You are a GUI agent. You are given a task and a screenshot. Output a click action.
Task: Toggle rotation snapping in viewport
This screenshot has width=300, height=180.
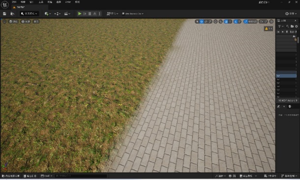236,22
